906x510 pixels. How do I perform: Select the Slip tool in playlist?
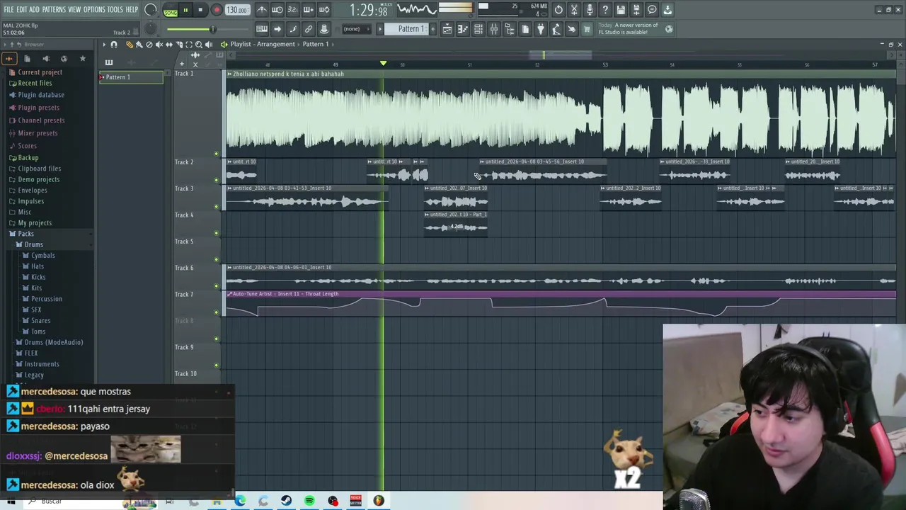click(169, 44)
